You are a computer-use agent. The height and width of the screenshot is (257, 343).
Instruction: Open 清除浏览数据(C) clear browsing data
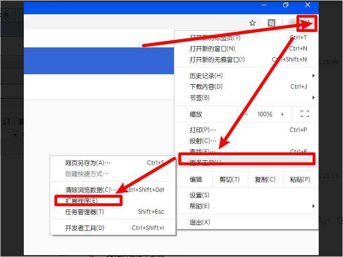(x=113, y=190)
